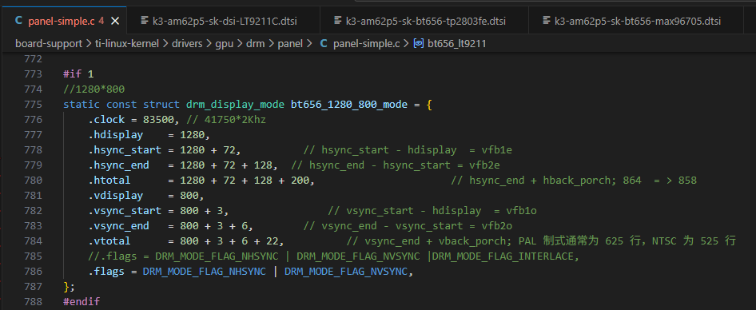
Task: Click the bt656_lt9211 symbol icon in breadcrumb
Action: tap(419, 44)
